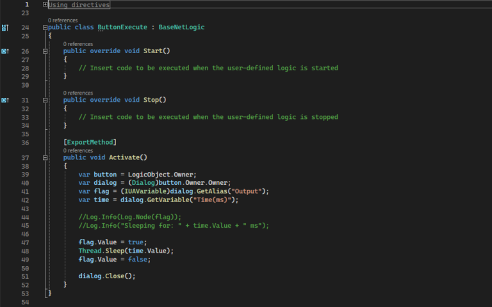Expand the collapsed Using directives region
The height and width of the screenshot is (307, 492).
pos(45,4)
